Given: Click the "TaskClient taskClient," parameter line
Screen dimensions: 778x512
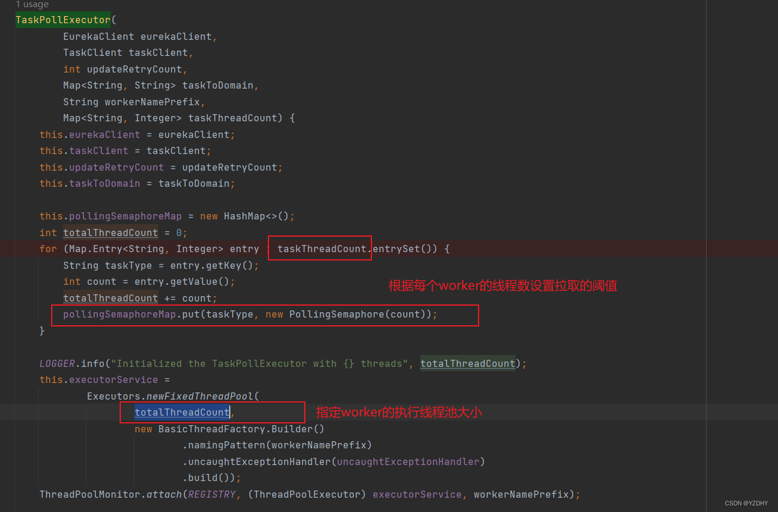Looking at the screenshot, I should (x=128, y=53).
